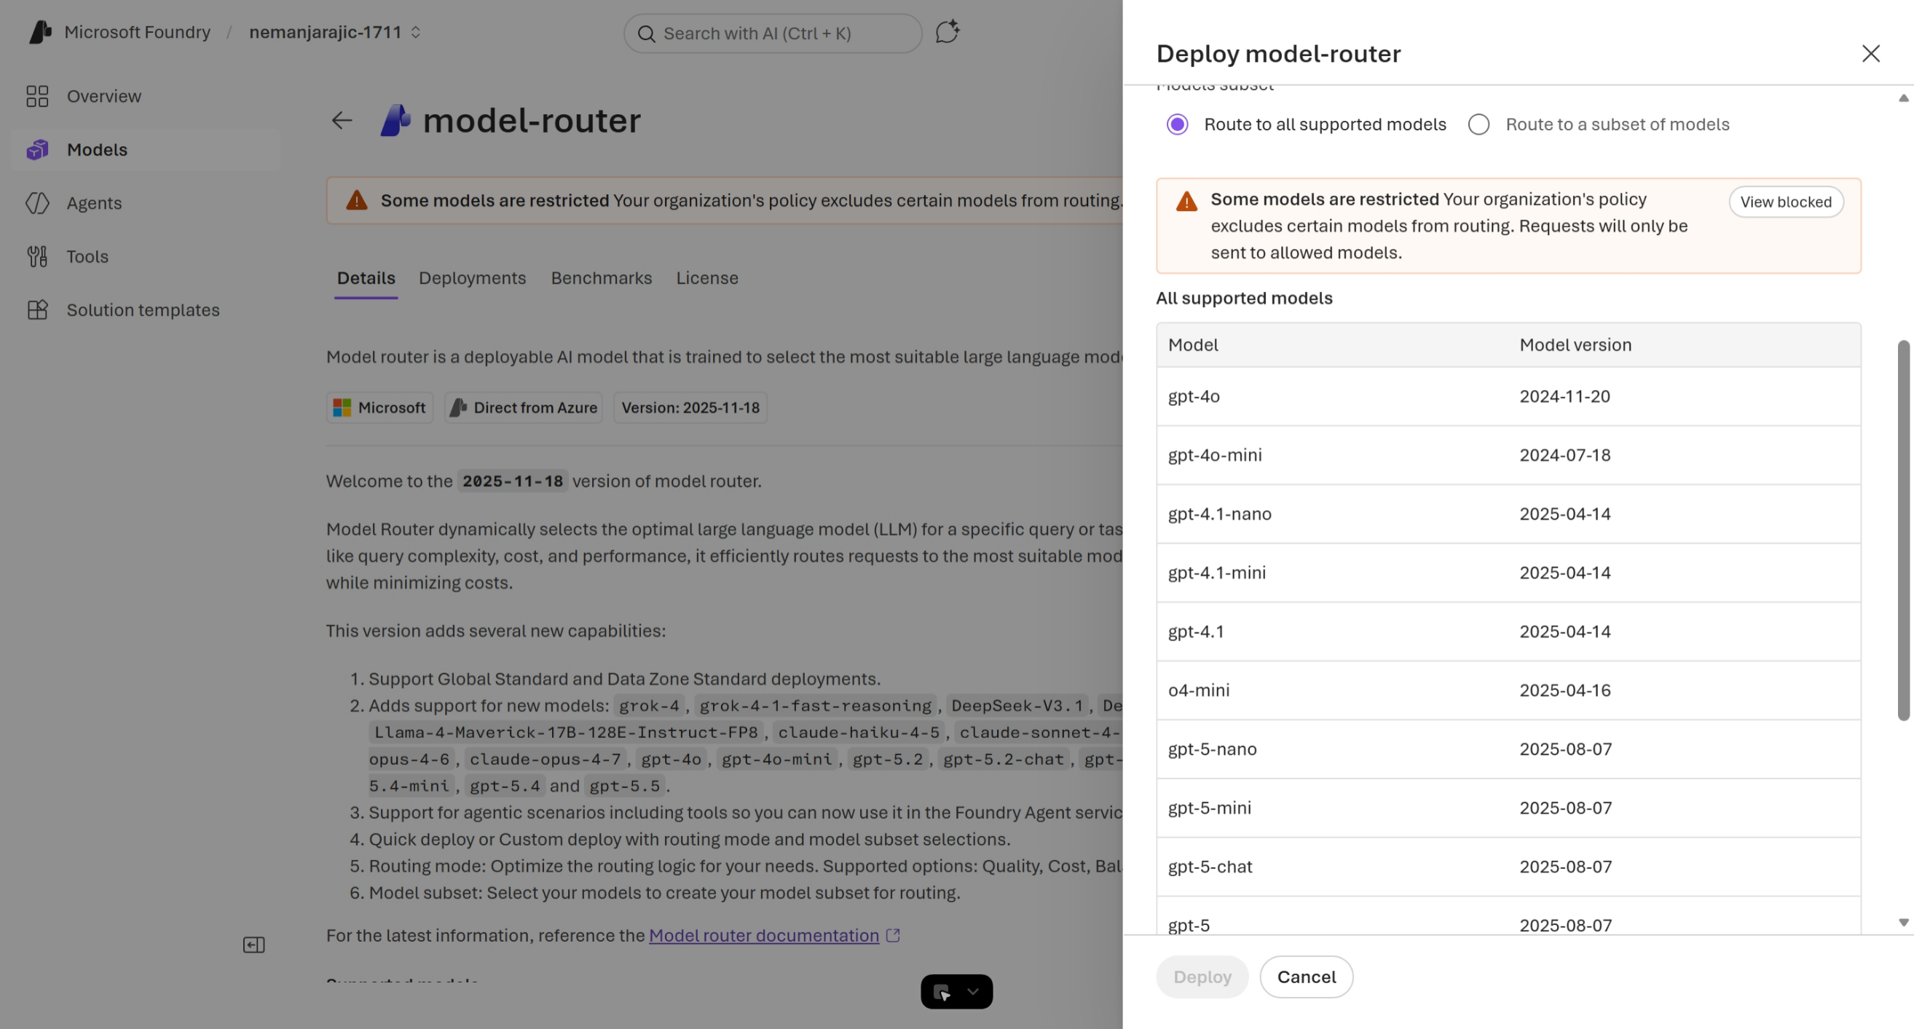This screenshot has width=1914, height=1029.
Task: Click the Microsoft Foundry logo icon
Action: [x=40, y=32]
